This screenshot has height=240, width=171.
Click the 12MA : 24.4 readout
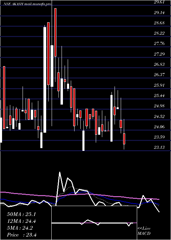point(21,221)
